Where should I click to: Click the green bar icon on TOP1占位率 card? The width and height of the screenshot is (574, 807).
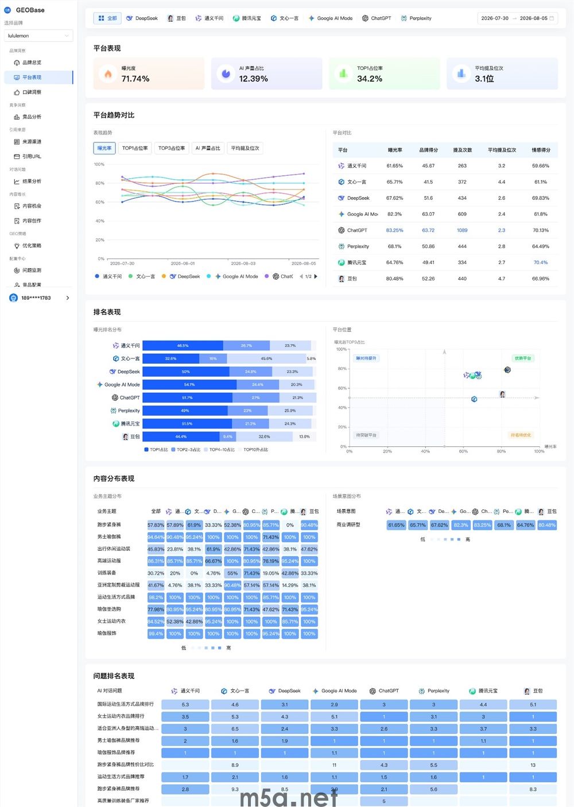[x=343, y=74]
